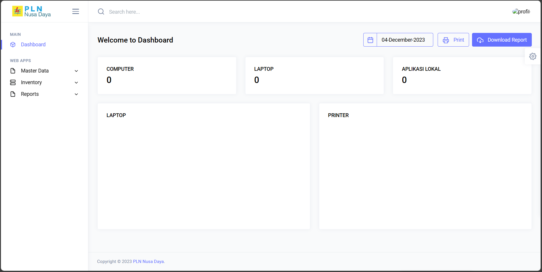Click the Master Data file icon
Screen dimensions: 542x272
coord(13,71)
